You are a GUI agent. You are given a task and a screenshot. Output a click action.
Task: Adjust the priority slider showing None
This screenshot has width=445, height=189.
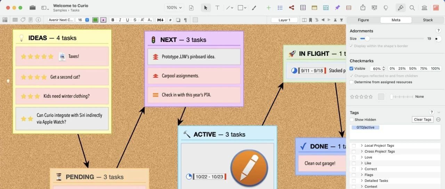[402, 97]
